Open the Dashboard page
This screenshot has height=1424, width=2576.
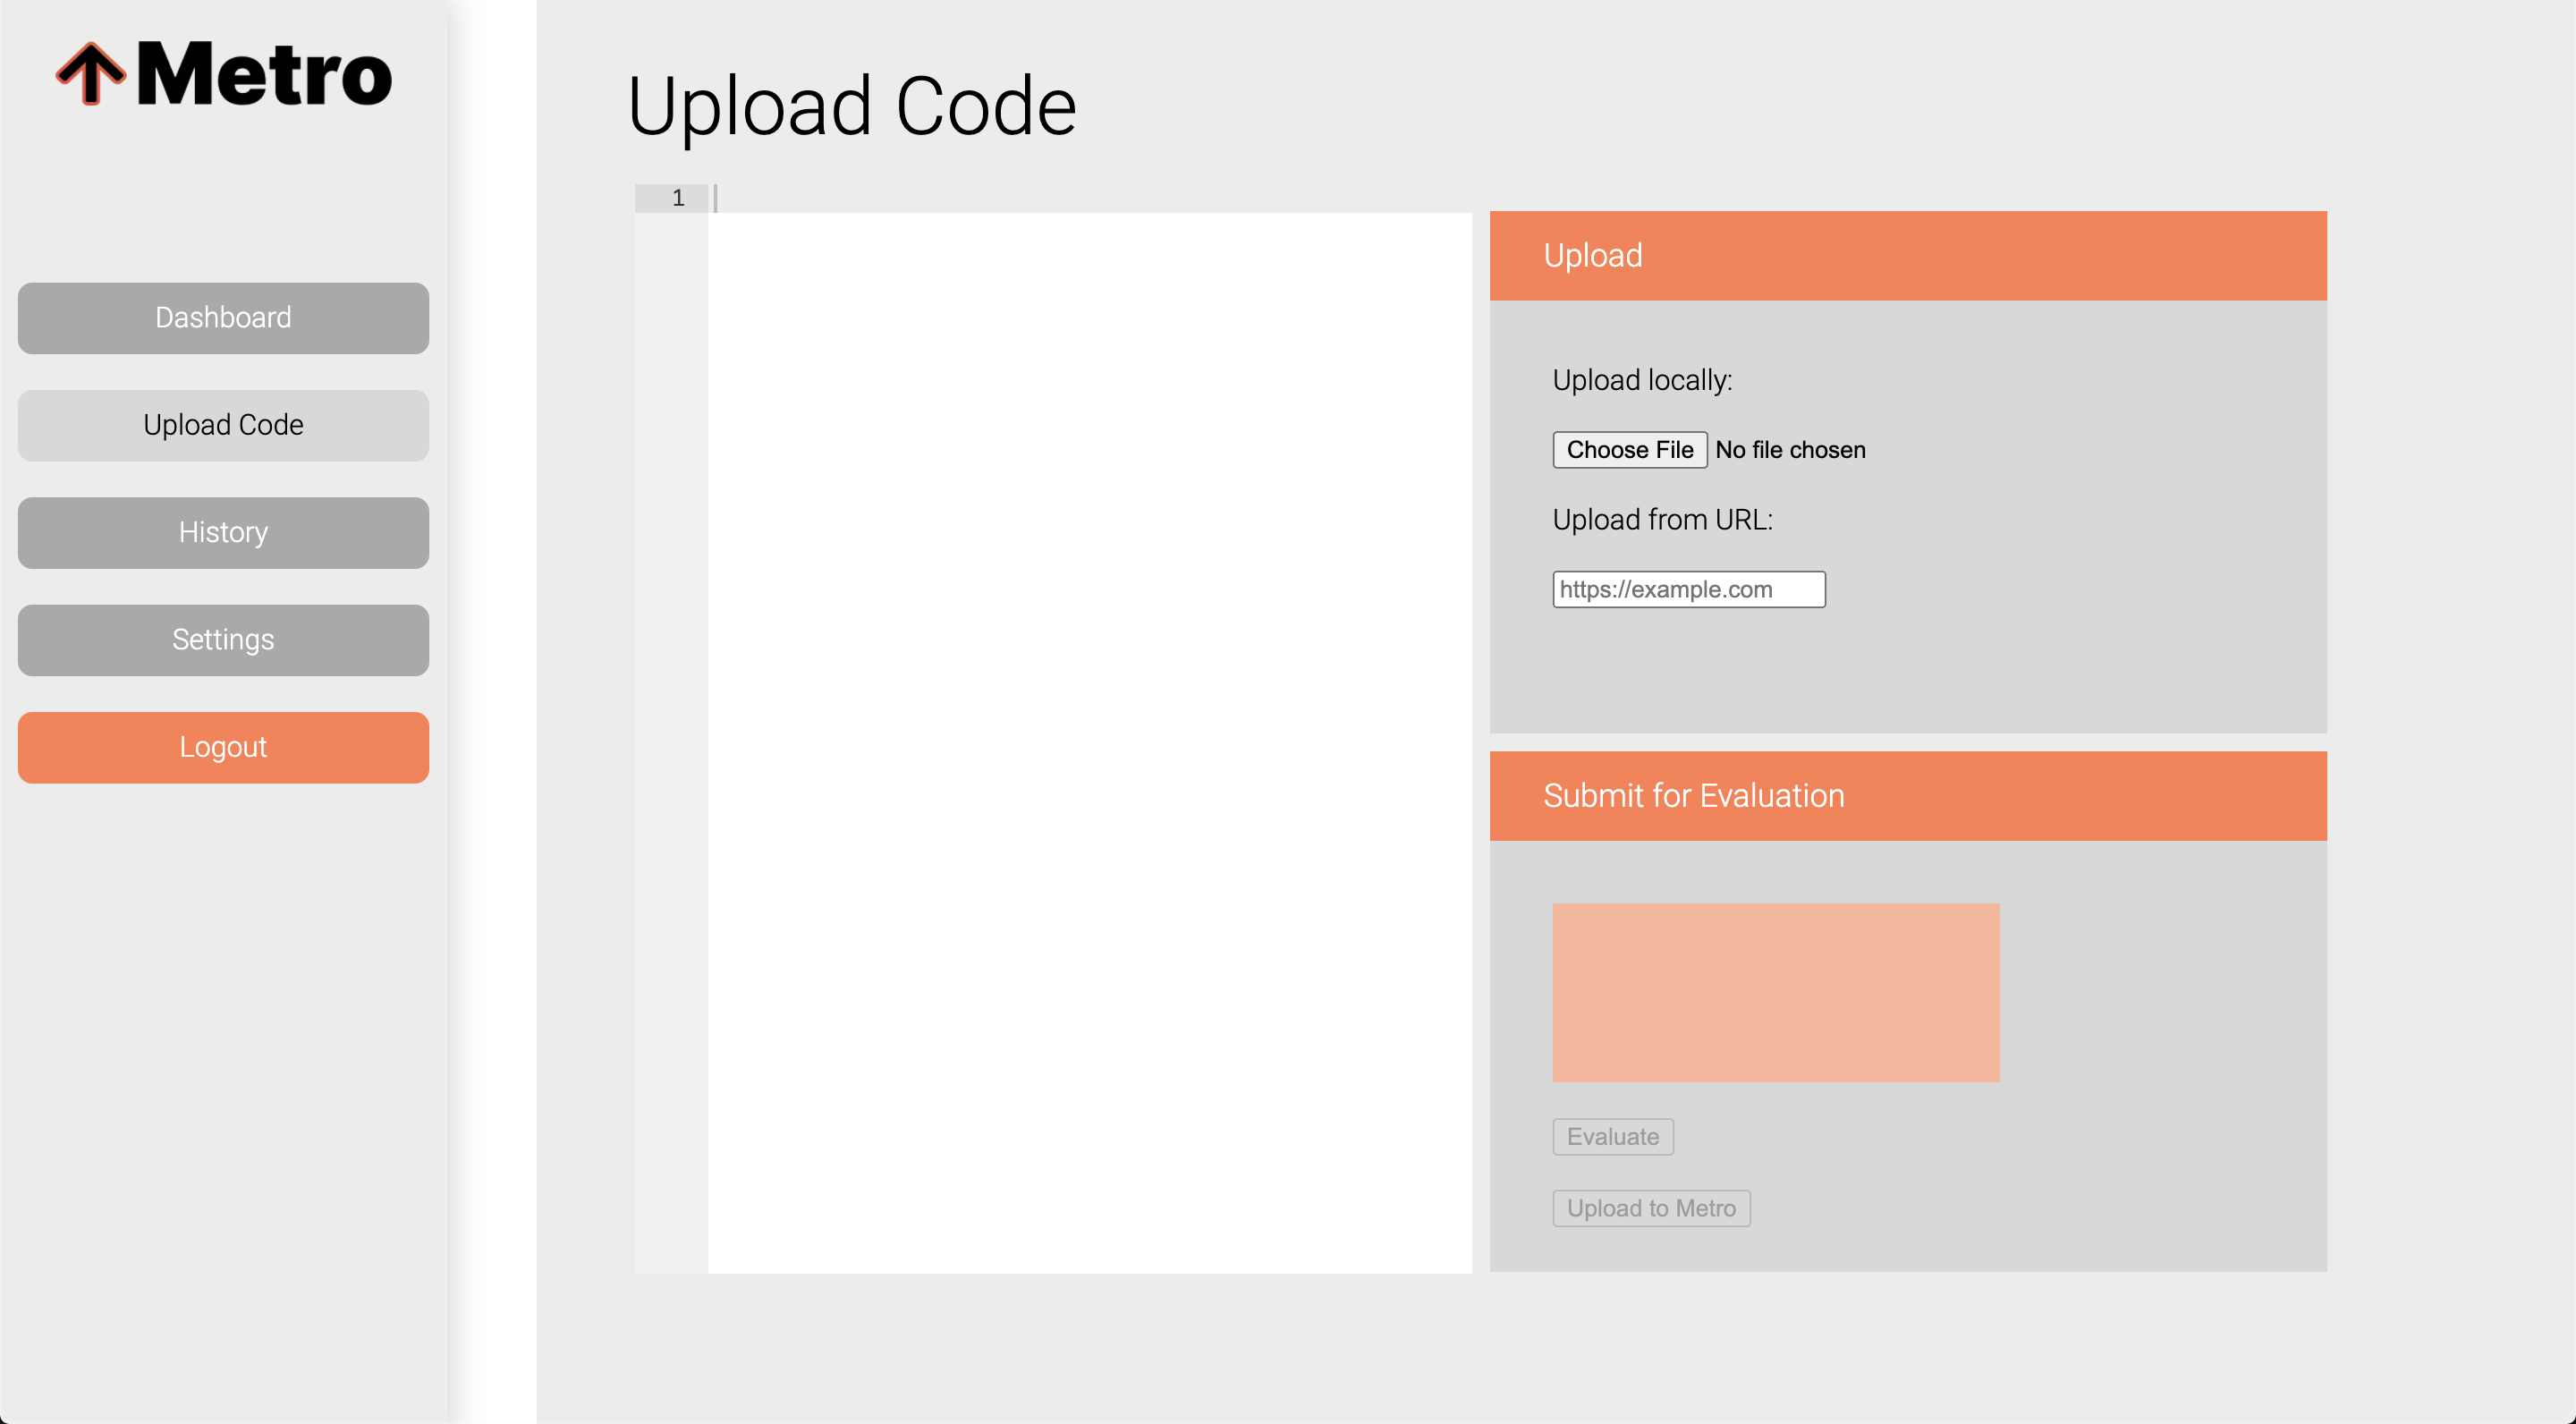click(223, 318)
